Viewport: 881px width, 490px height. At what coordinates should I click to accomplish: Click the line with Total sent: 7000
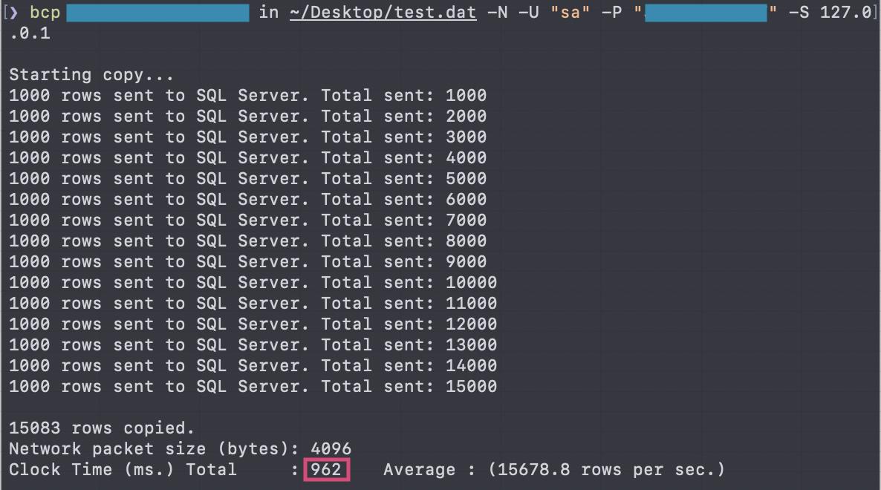tap(248, 220)
